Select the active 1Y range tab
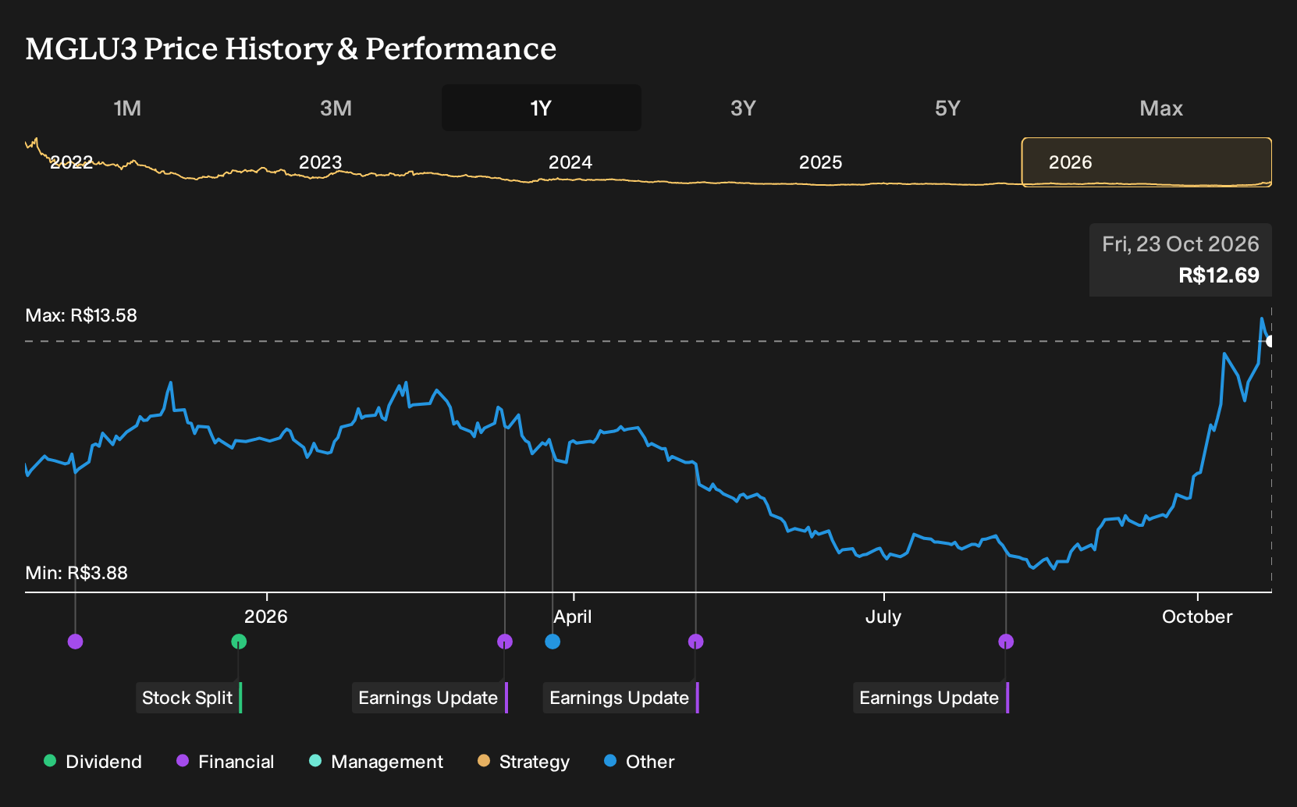The width and height of the screenshot is (1297, 807). tap(541, 108)
